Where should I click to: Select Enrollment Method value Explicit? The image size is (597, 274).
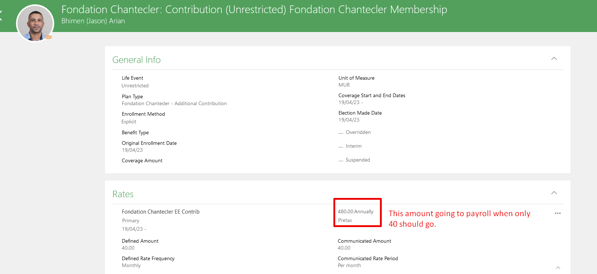click(129, 122)
